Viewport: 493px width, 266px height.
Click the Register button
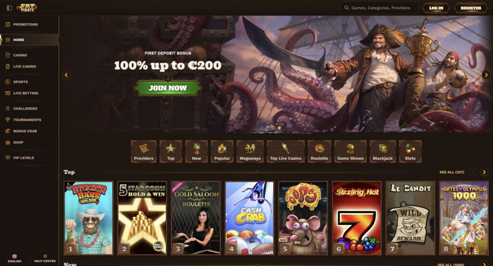[x=471, y=8]
